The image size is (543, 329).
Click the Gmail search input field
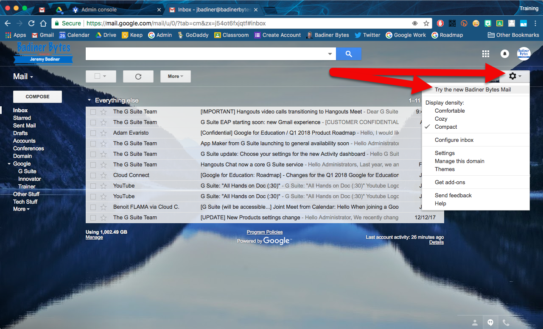pos(207,54)
